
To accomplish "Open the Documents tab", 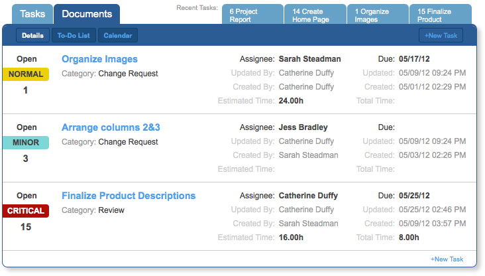I will click(87, 14).
